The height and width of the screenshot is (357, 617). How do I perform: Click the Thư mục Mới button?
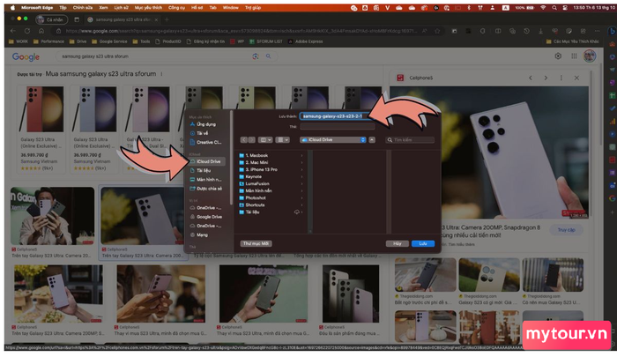[256, 243]
